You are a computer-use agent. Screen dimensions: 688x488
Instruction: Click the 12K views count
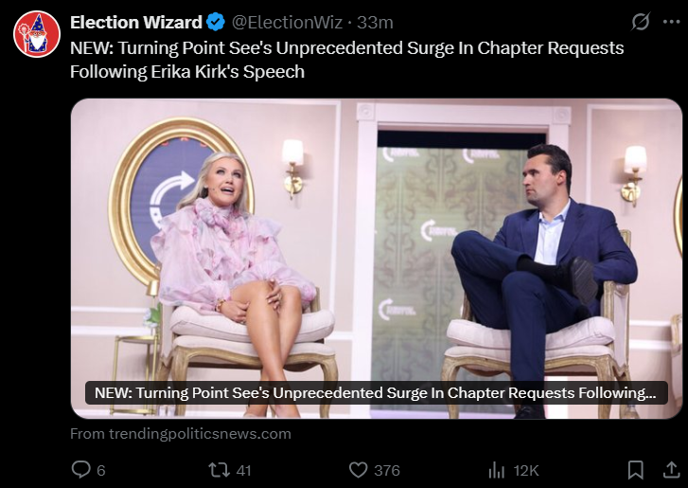point(525,470)
